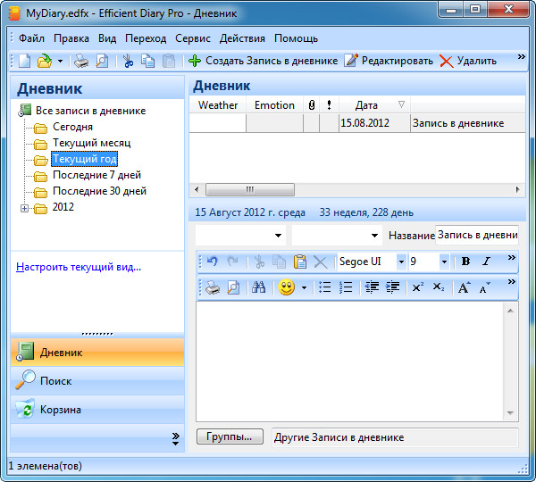Open the Segoe UI font dropdown
This screenshot has width=536, height=482.
[x=401, y=262]
